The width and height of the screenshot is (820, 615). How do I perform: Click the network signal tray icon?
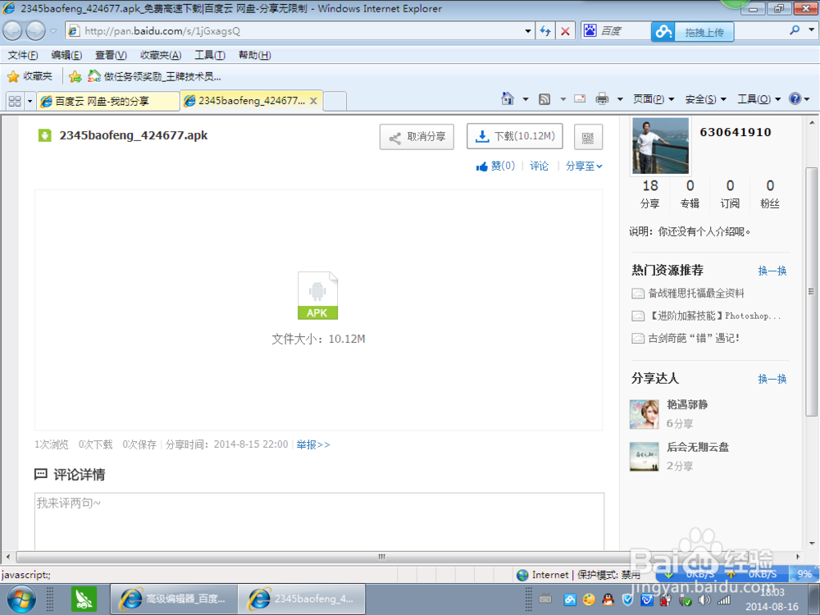click(724, 600)
